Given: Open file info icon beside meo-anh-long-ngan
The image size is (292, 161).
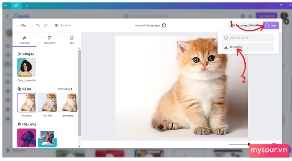Looking at the screenshot, I should pos(164,26).
